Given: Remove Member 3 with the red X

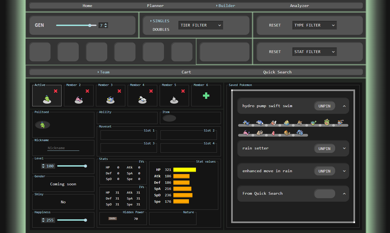Looking at the screenshot, I should point(119,91).
